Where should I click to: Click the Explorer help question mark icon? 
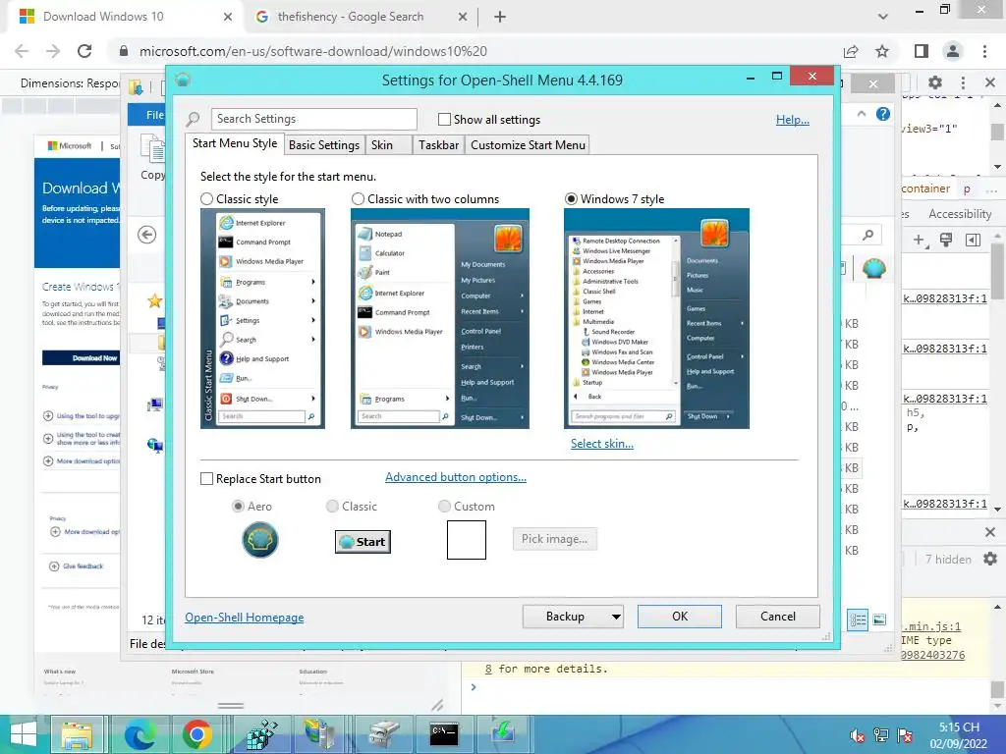[883, 114]
